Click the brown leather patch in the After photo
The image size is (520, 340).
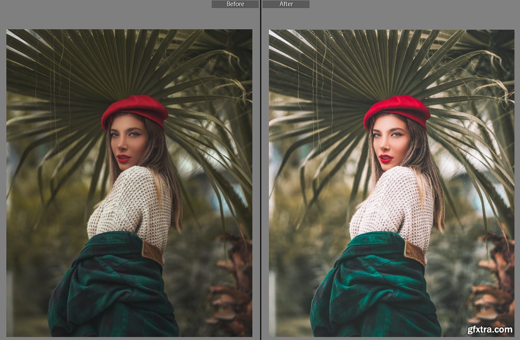click(x=415, y=253)
